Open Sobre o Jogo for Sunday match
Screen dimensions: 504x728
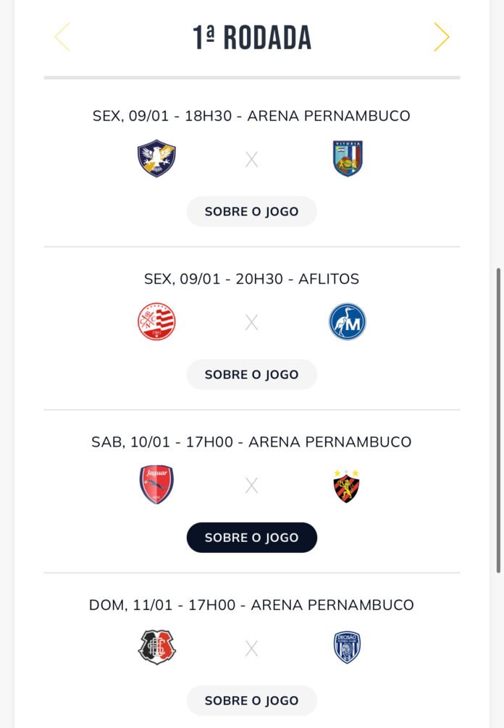click(251, 701)
